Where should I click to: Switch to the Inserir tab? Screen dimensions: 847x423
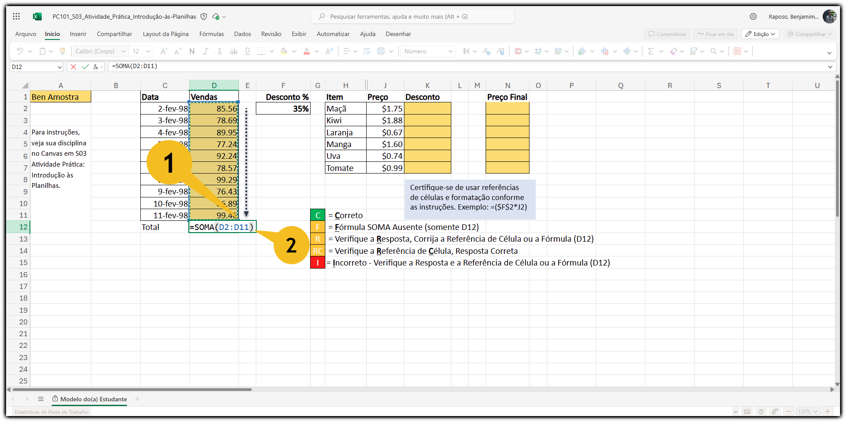[x=78, y=34]
